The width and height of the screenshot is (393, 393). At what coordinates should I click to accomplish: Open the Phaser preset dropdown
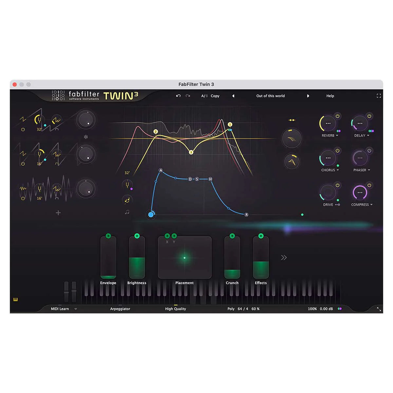pos(369,170)
